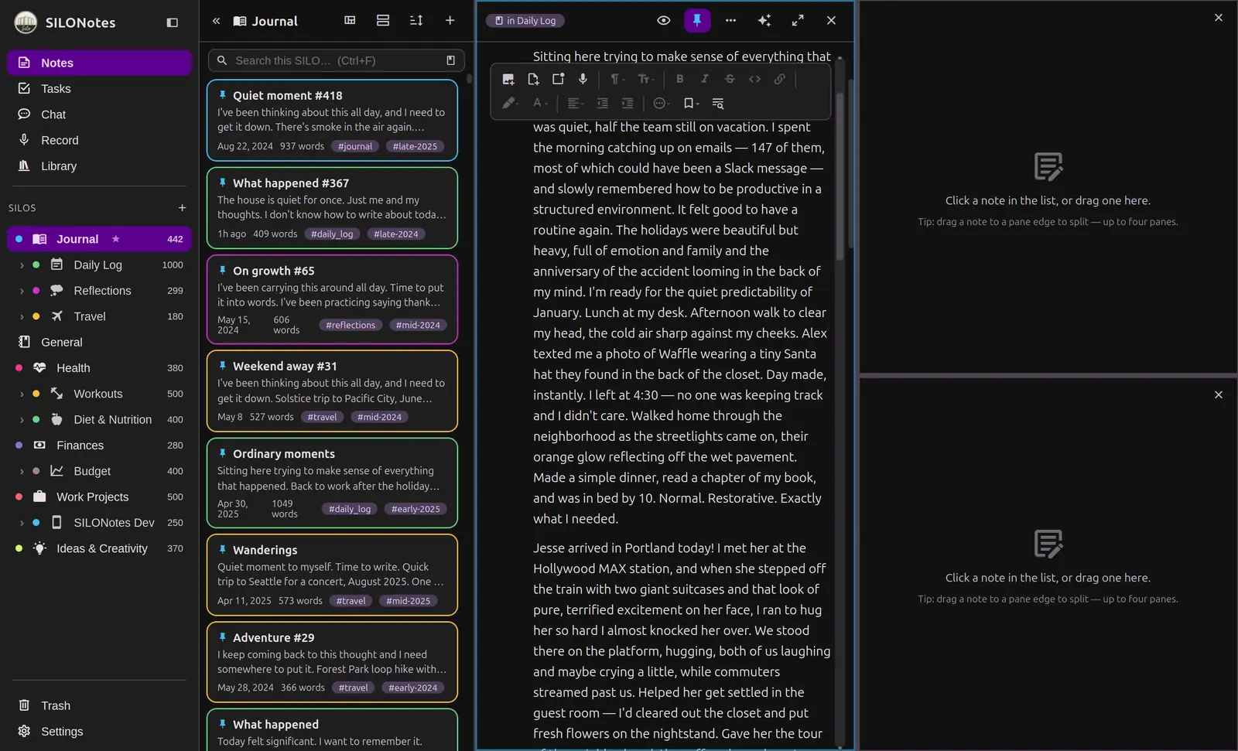1238x751 pixels.
Task: Expand the Workouts silo
Action: pos(22,394)
